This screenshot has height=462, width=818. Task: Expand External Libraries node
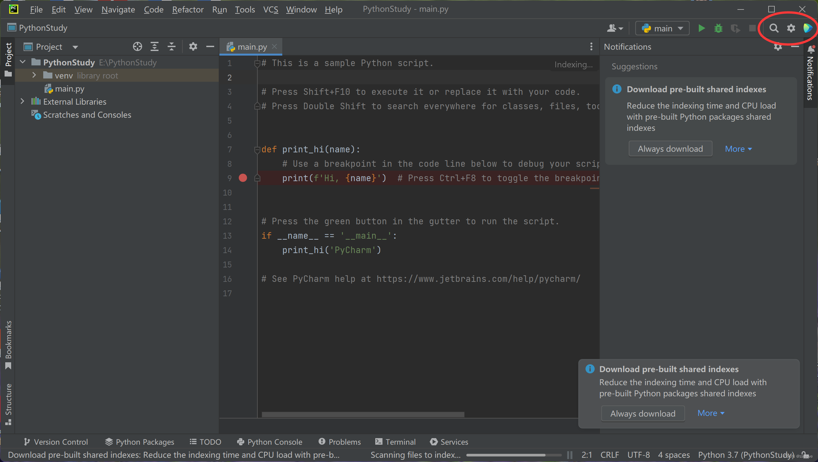pos(22,102)
